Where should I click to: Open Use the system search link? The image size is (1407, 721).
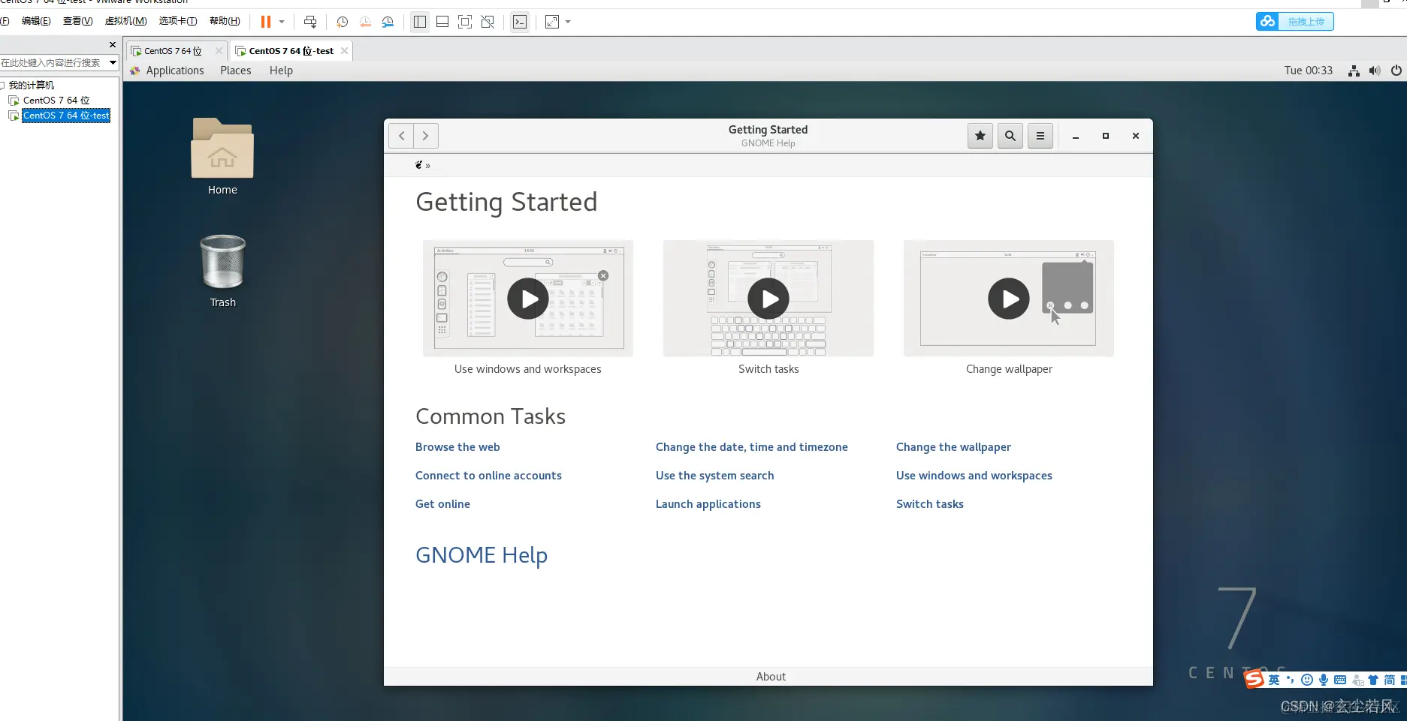[714, 476]
